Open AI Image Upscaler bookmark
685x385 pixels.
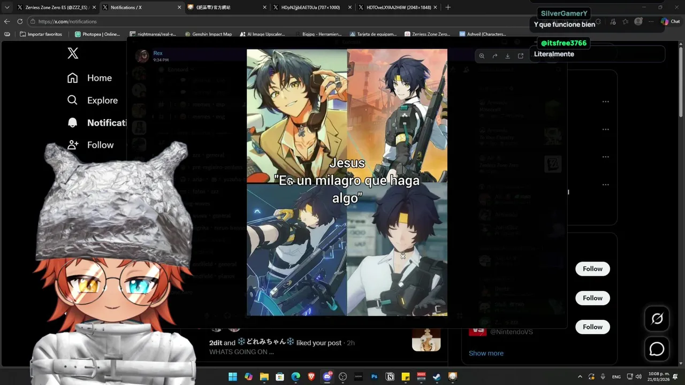(262, 34)
